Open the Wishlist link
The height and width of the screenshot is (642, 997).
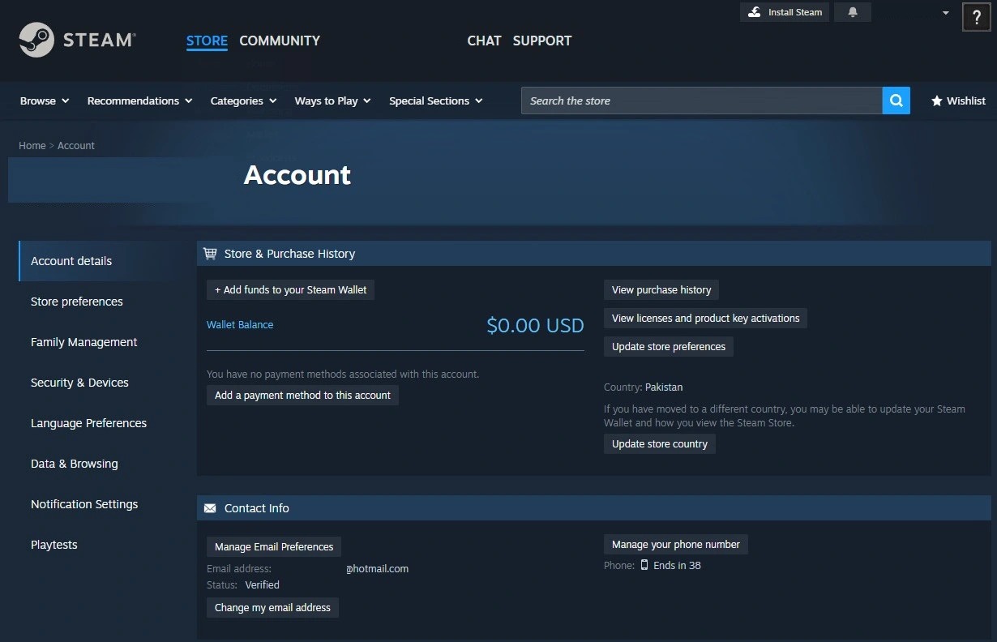(958, 101)
